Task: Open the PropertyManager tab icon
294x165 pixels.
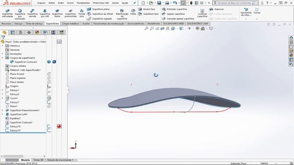Action: pos(12,33)
